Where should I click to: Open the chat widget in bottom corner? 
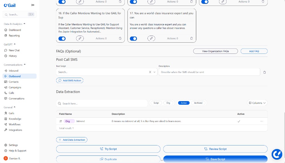point(277,154)
